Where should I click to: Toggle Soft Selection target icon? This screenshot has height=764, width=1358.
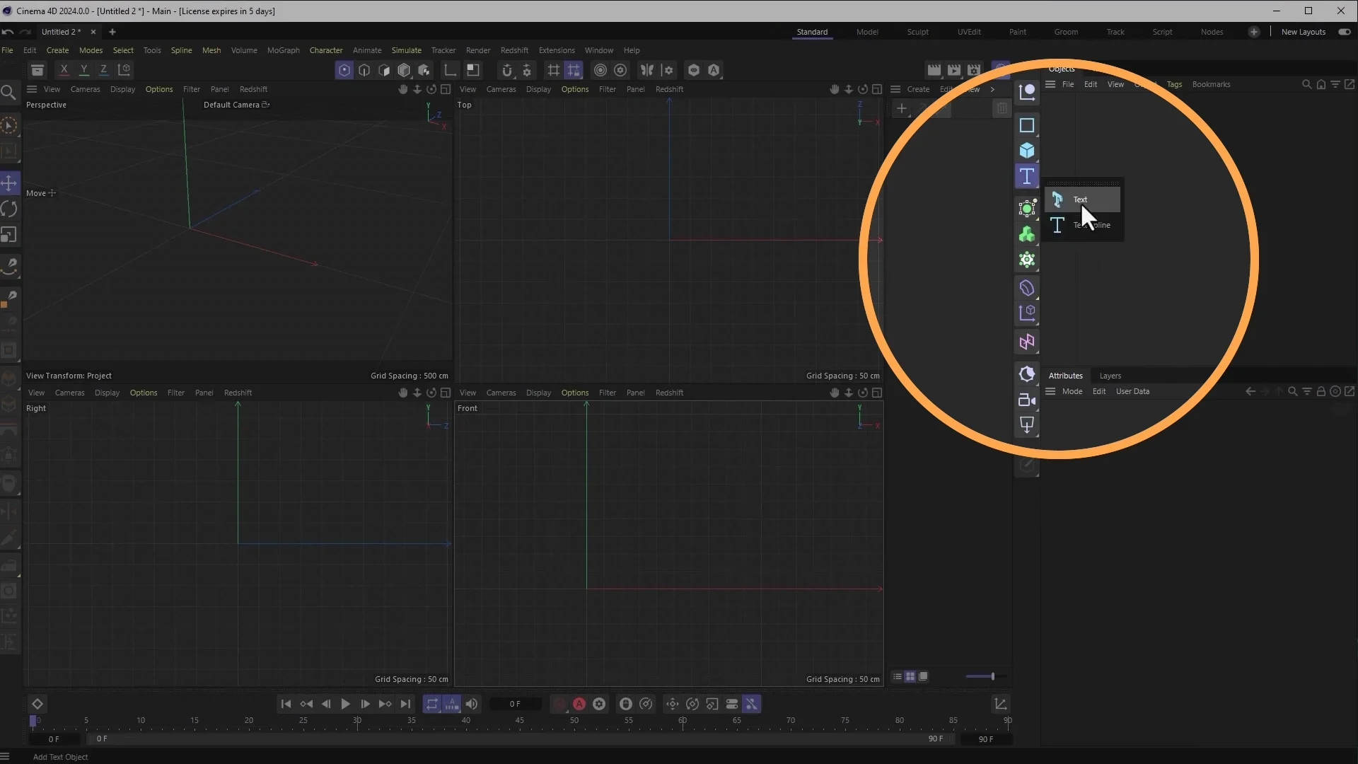600,70
